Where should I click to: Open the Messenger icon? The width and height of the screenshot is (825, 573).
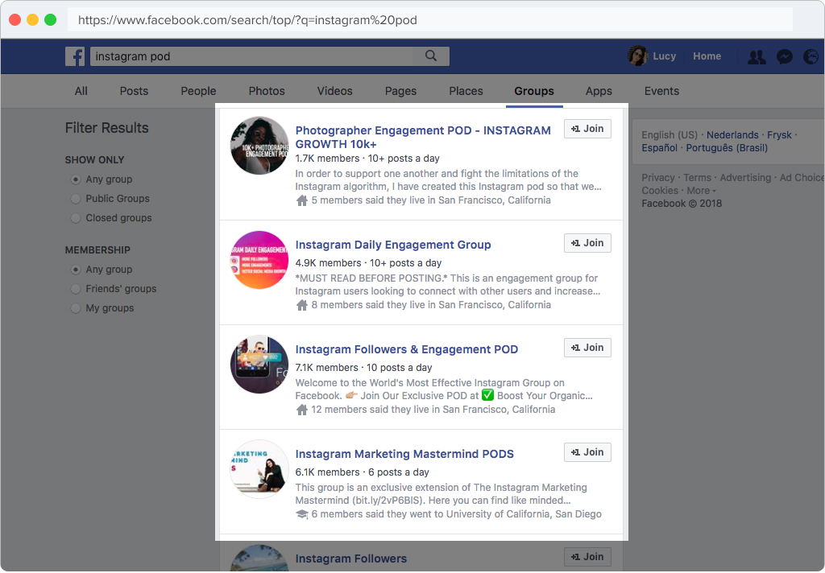[x=785, y=57]
